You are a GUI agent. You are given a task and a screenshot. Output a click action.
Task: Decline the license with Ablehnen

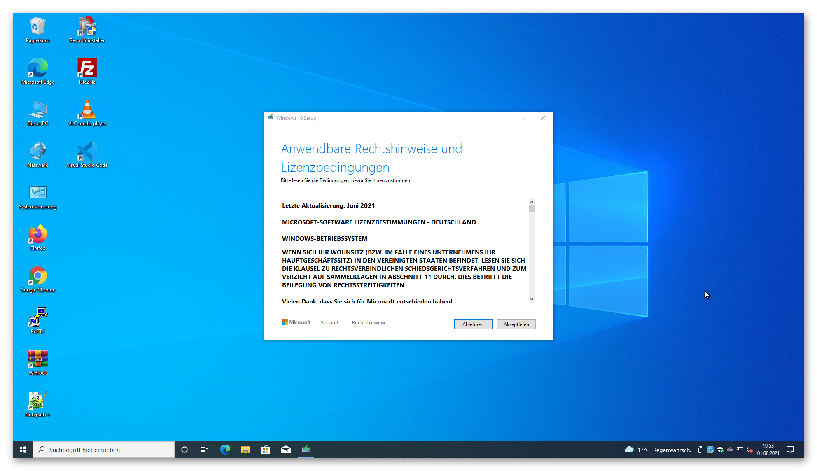coord(473,324)
